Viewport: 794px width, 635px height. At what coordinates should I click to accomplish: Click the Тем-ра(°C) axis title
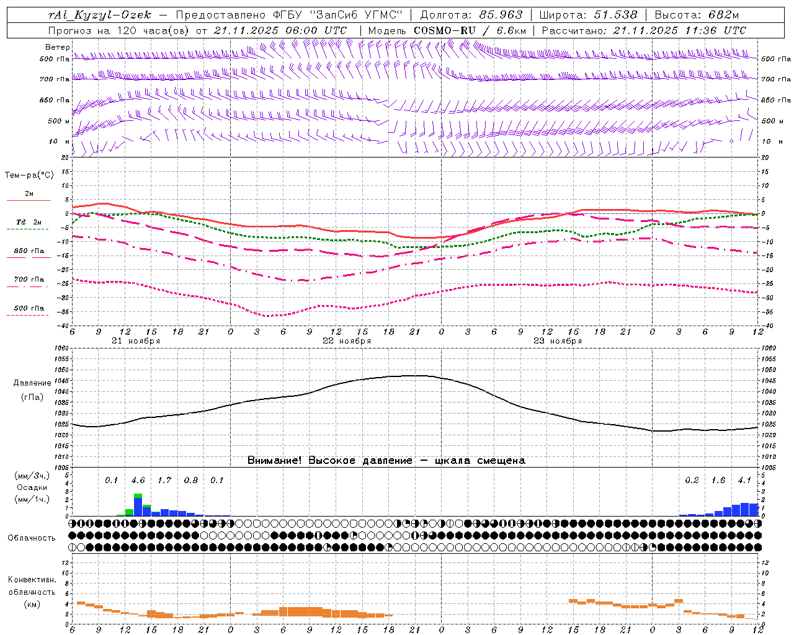pos(29,175)
